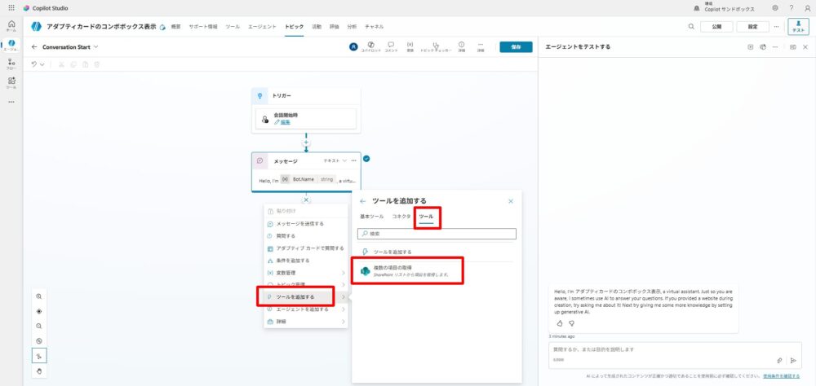Switch to the コネクタ tab
The image size is (816, 386).
(x=401, y=217)
